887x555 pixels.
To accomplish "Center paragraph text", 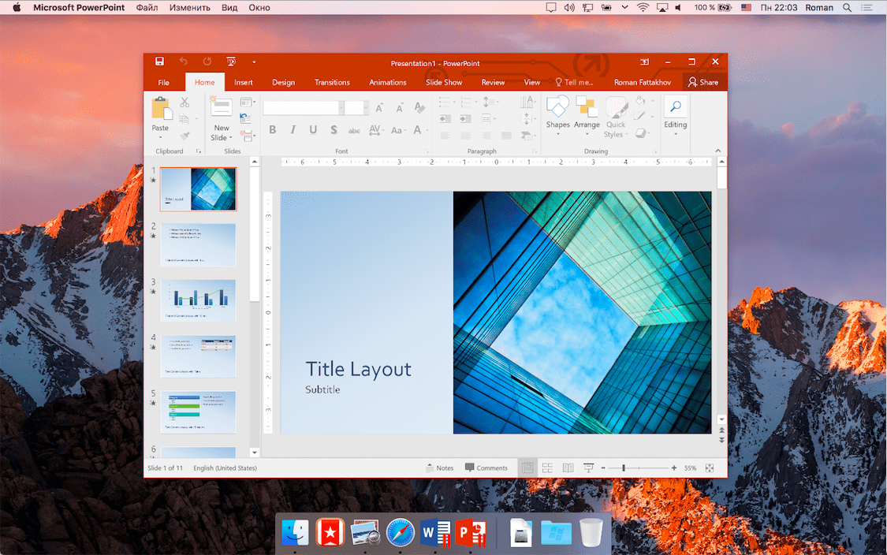I will pyautogui.click(x=465, y=136).
